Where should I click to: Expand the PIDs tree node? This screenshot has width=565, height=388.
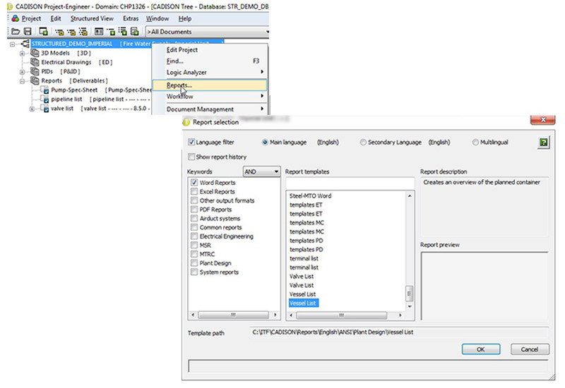[23, 72]
